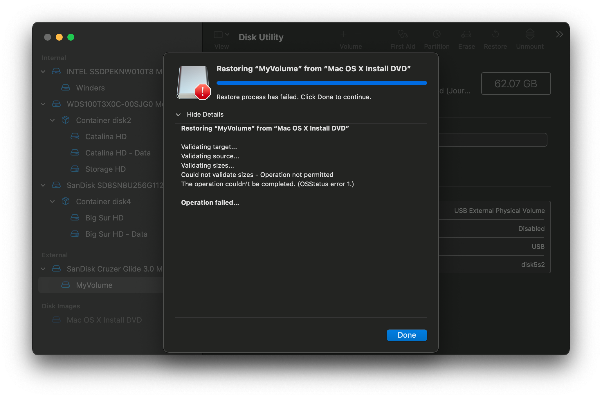Click the First Aid stethoscope icon
The width and height of the screenshot is (602, 398).
pos(402,35)
